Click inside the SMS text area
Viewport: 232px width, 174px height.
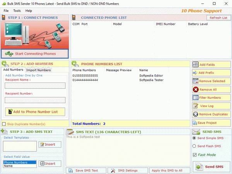128,150
